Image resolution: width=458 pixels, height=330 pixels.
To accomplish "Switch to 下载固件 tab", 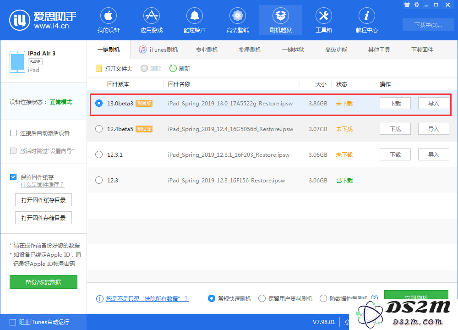I will click(422, 50).
